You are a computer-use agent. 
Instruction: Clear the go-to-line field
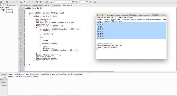click(x=87, y=2)
